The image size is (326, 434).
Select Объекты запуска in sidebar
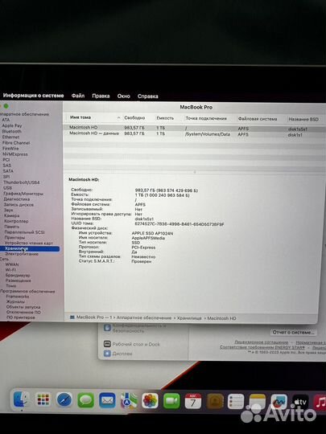click(x=23, y=307)
